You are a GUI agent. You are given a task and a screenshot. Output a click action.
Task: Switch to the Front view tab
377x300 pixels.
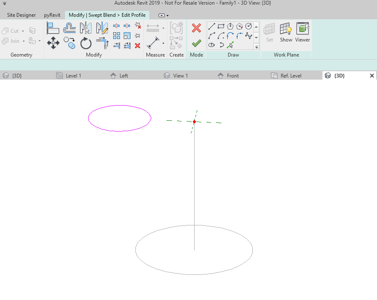pyautogui.click(x=231, y=75)
